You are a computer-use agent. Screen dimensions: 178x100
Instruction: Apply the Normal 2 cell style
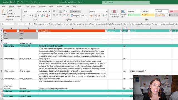tap(134, 11)
